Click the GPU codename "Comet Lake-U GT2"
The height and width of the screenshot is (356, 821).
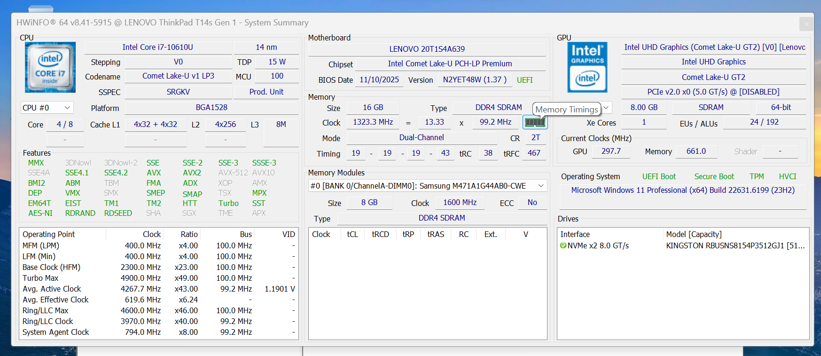[x=714, y=77]
